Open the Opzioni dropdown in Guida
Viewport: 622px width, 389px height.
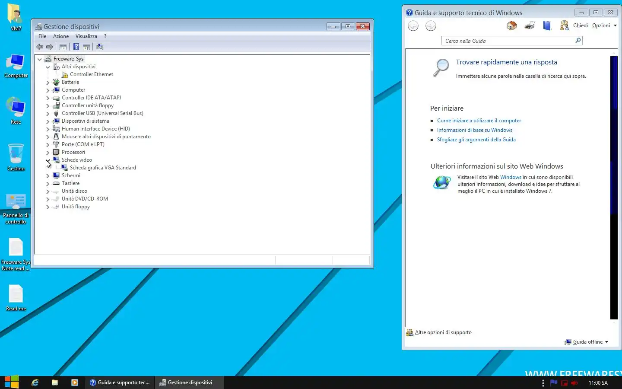pyautogui.click(x=604, y=26)
